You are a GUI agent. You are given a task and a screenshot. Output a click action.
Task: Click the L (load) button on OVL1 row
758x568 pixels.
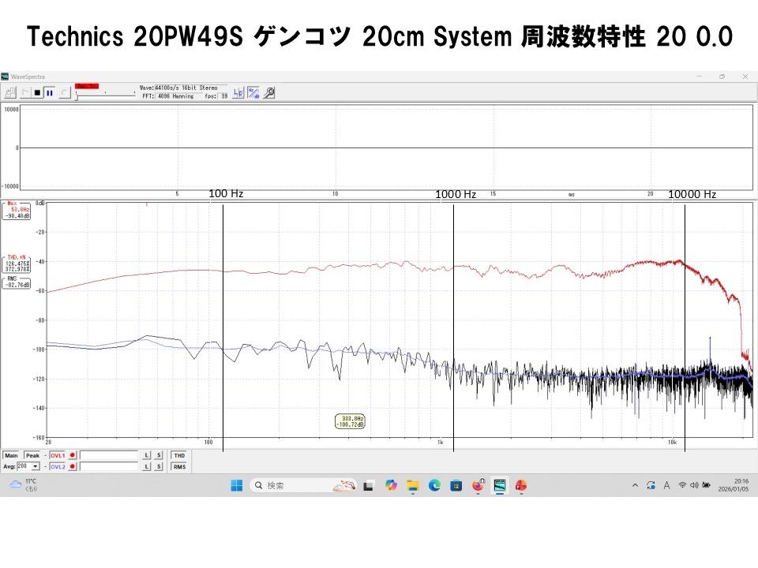pyautogui.click(x=147, y=455)
